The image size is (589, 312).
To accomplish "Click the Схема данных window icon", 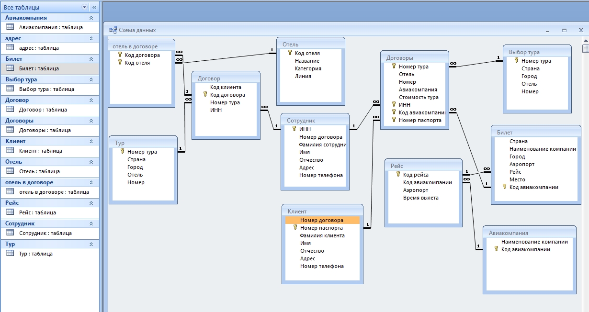I will point(113,30).
